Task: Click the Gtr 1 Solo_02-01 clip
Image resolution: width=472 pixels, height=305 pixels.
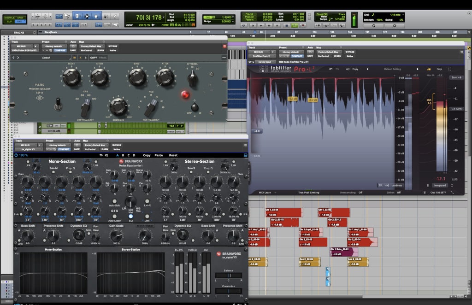Action: tap(344, 252)
